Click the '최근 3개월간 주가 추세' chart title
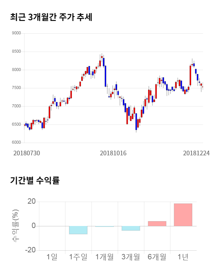The image size is (213, 270). click(51, 17)
